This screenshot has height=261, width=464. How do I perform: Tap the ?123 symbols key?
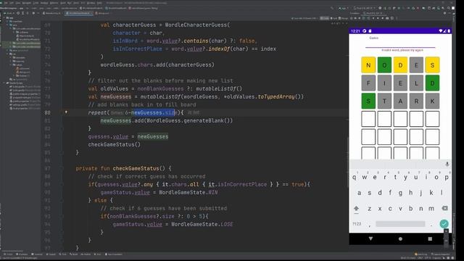tap(357, 224)
